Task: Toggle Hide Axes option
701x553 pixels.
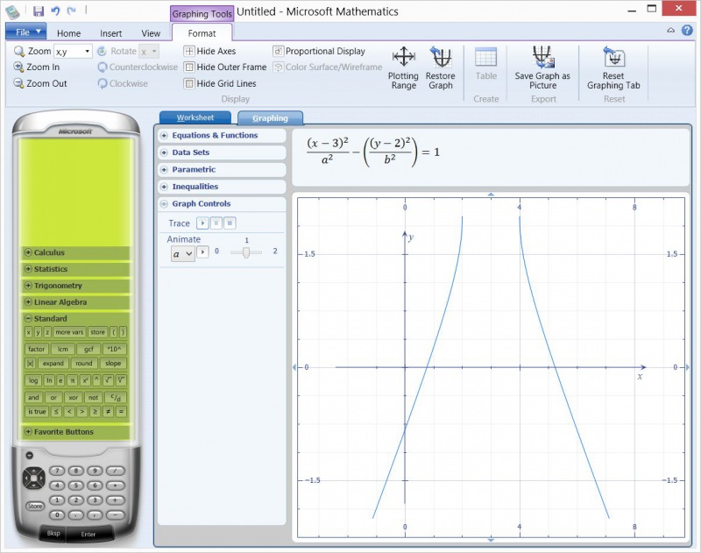Action: click(189, 52)
